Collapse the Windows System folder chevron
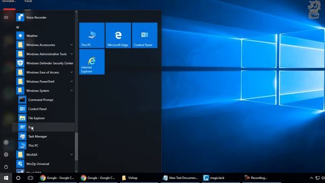Image resolution: width=325 pixels, height=183 pixels. 72,90
